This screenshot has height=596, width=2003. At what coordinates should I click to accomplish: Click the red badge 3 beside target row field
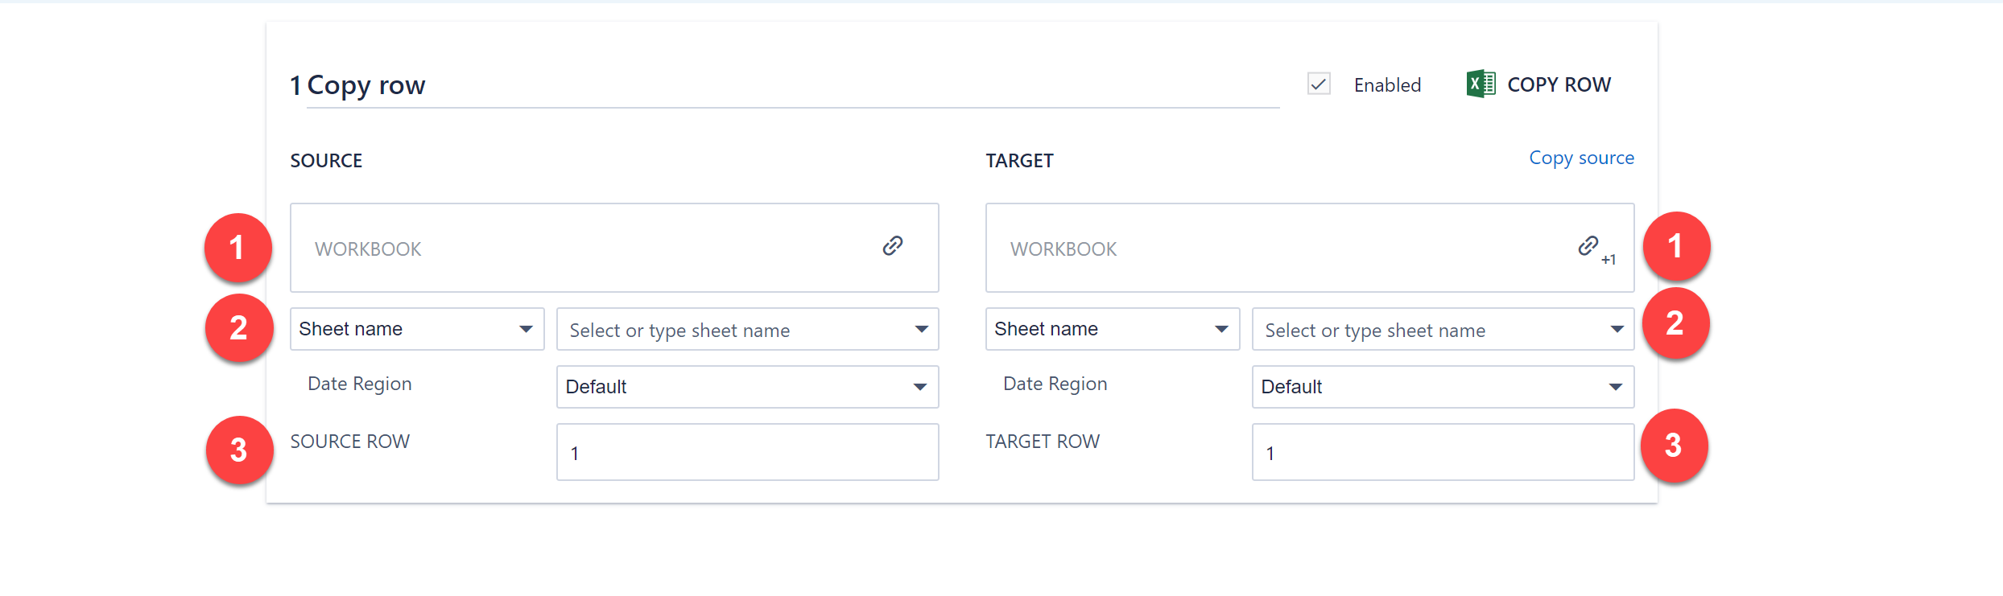point(1674,446)
